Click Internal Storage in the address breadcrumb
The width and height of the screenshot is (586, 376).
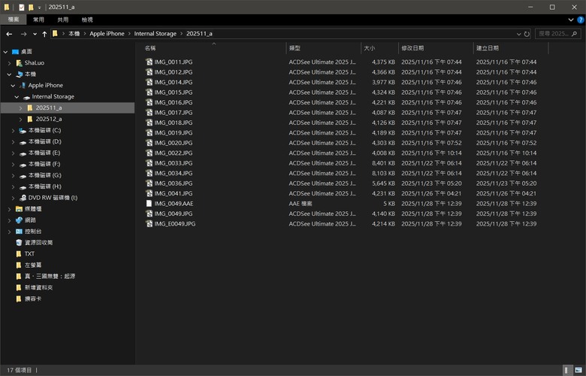(155, 34)
